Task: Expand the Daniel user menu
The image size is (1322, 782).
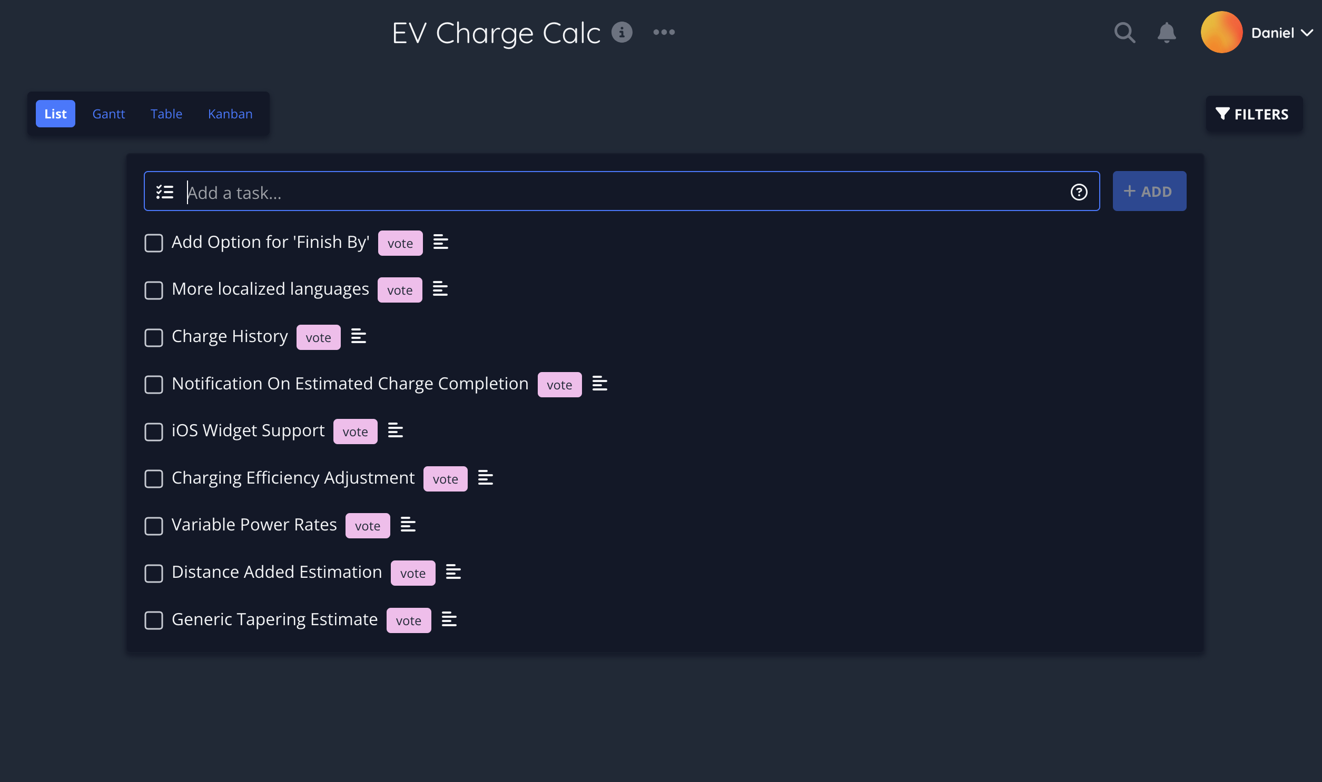Action: (x=1281, y=33)
